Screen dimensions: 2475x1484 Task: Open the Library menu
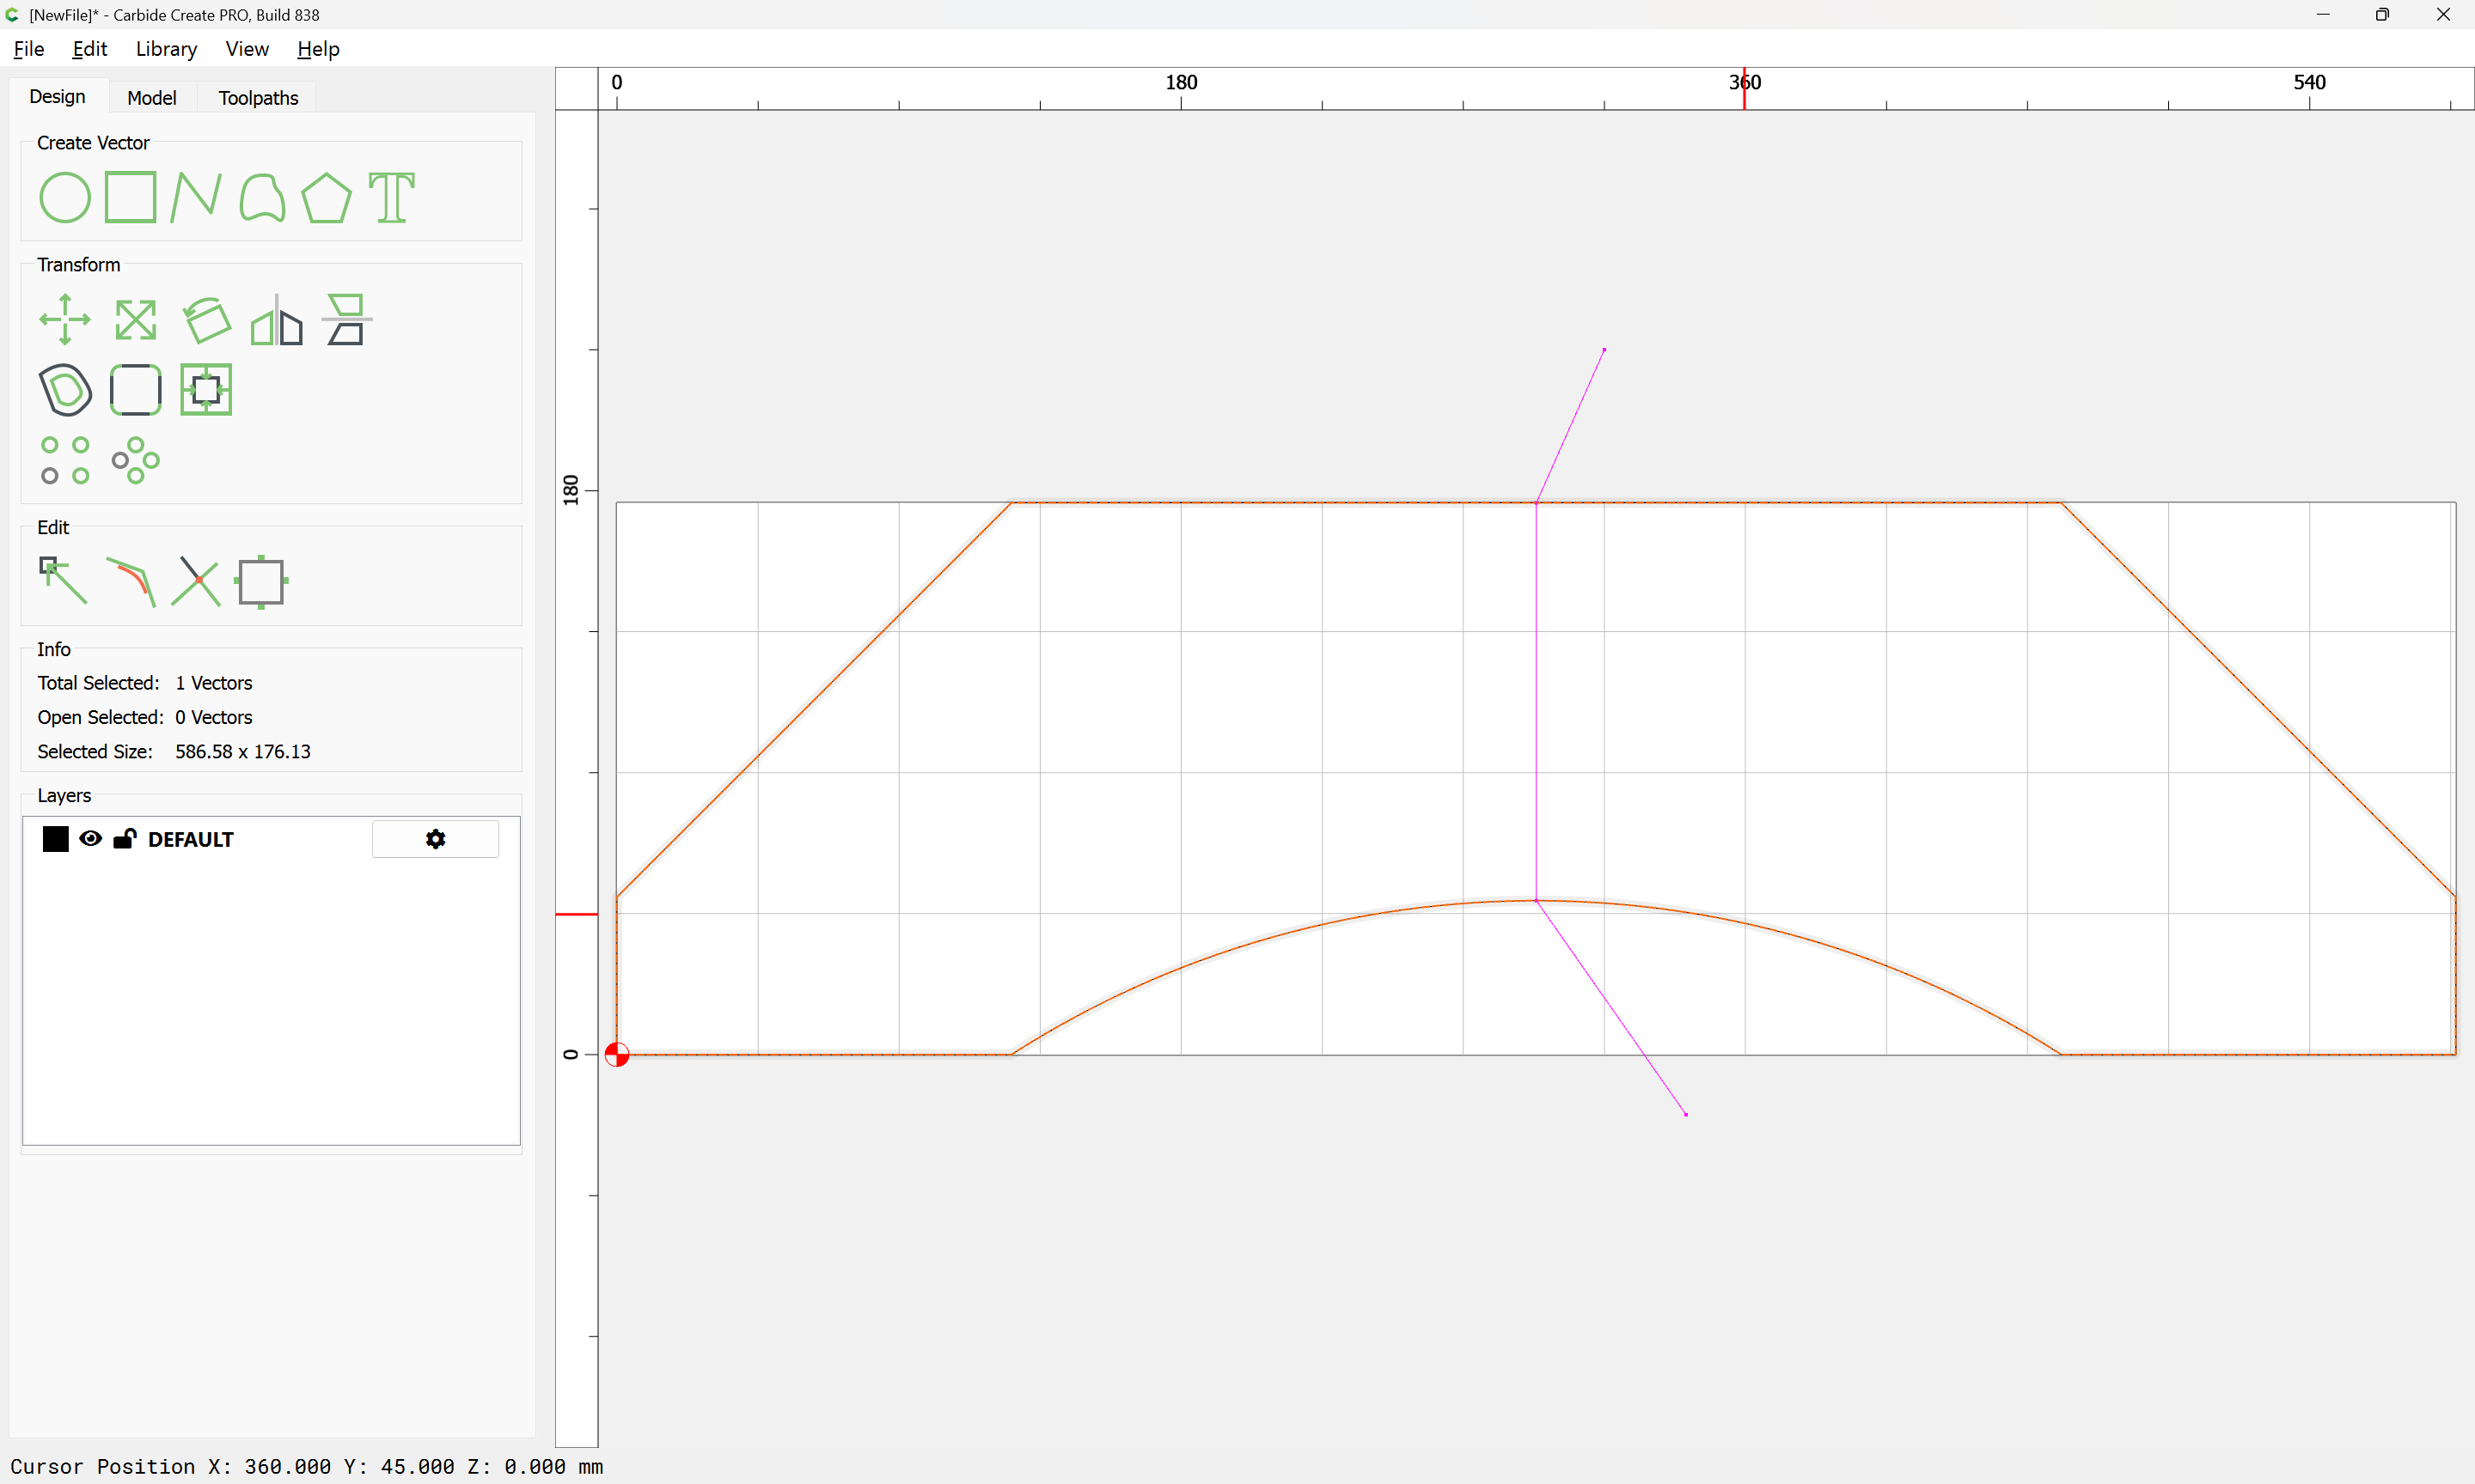[x=166, y=49]
